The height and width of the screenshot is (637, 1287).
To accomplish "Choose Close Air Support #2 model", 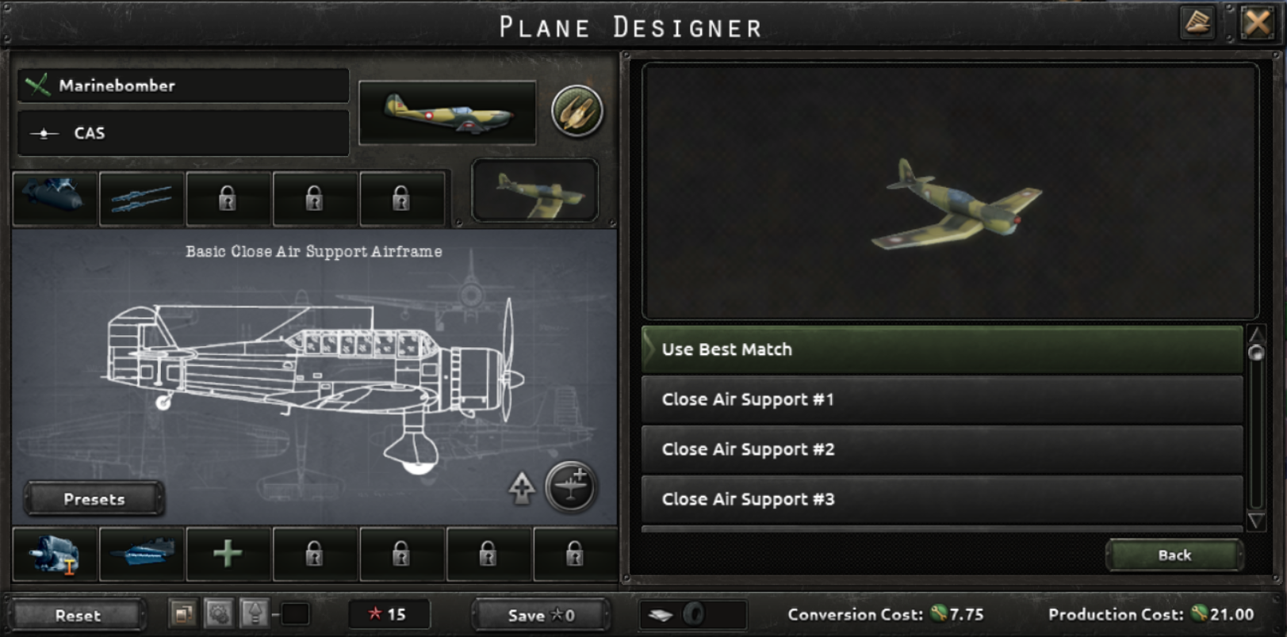I will (942, 449).
